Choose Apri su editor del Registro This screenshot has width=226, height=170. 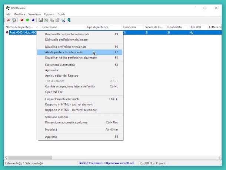(x=80, y=76)
